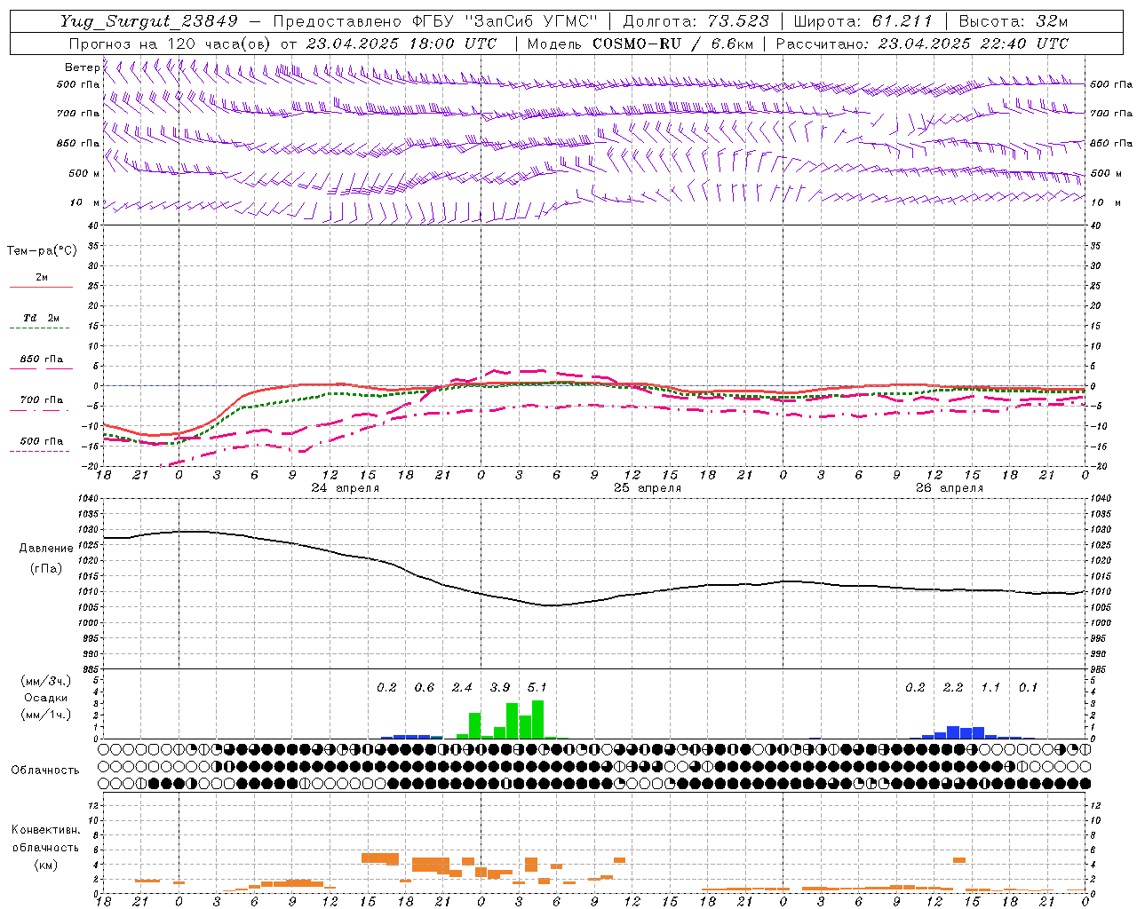The width and height of the screenshot is (1137, 909).
Task: Select the text Предоставлено ФГБУ "ЗапСиб УГМС"
Action: pos(435,21)
